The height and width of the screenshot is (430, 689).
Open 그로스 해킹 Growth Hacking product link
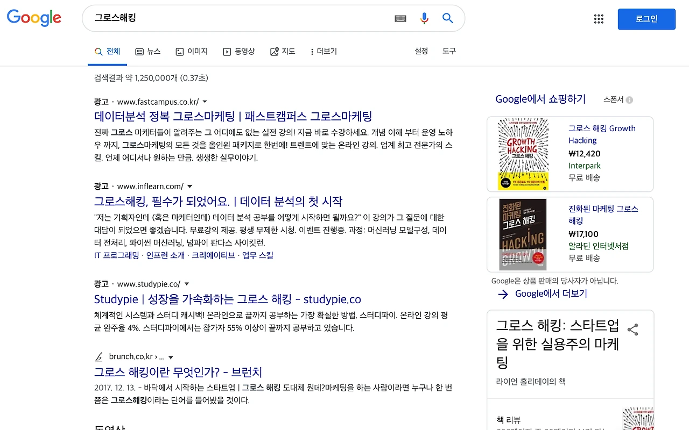tap(602, 134)
